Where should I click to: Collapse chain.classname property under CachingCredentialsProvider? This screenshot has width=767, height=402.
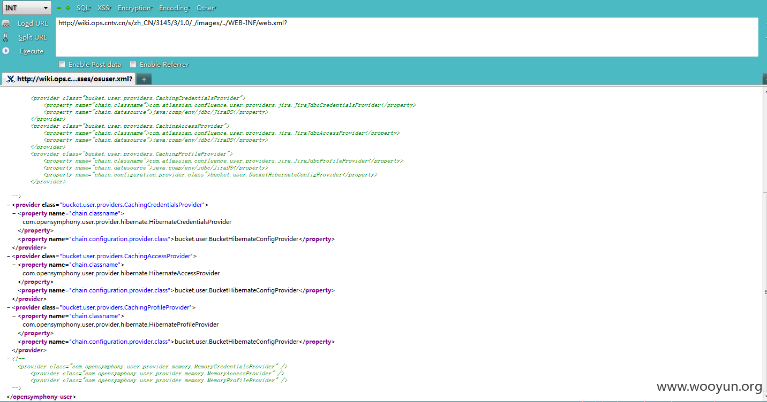pos(14,213)
